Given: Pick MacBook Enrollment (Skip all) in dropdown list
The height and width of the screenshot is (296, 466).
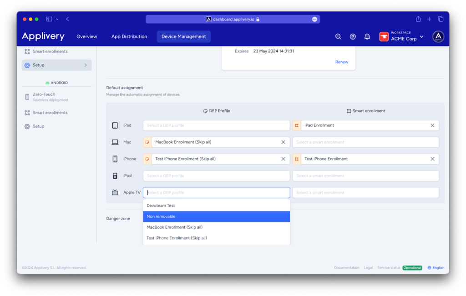Looking at the screenshot, I should 216,227.
